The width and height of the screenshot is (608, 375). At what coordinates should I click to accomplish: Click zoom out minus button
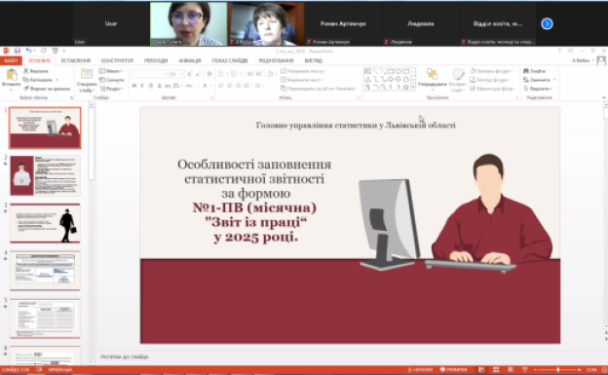click(x=536, y=369)
